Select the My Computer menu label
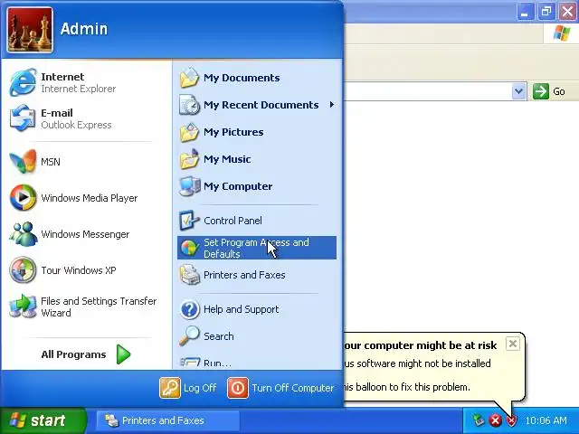The image size is (579, 434). (238, 186)
